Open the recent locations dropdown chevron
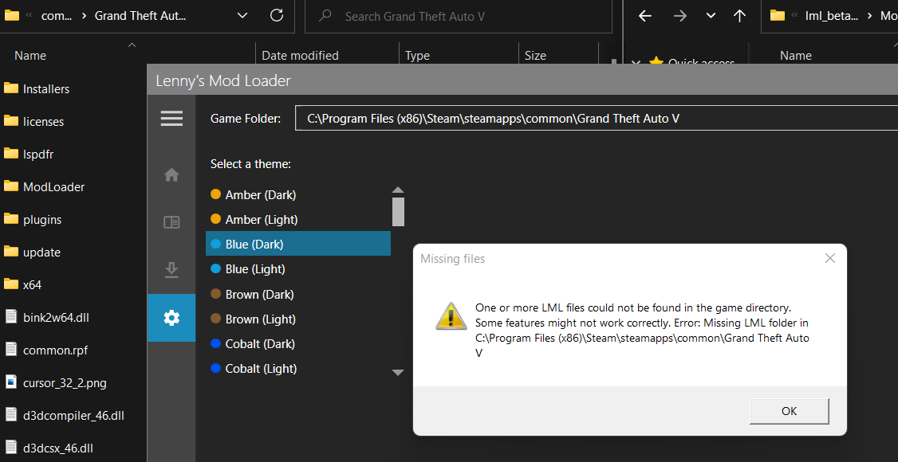898x462 pixels. 711,16
